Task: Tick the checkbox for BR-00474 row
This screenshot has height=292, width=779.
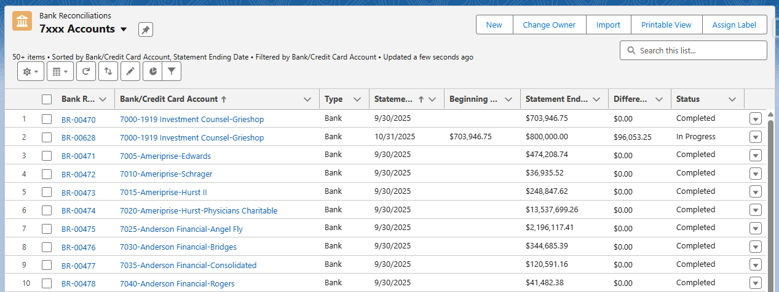Action: [x=47, y=210]
